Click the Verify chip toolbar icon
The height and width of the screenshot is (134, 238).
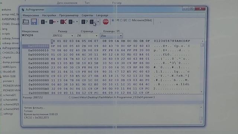click(x=71, y=22)
